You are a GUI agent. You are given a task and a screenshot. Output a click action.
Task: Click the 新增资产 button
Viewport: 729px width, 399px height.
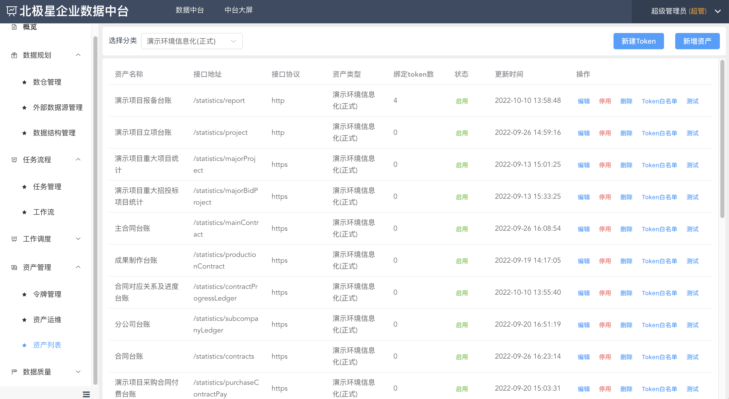click(697, 41)
